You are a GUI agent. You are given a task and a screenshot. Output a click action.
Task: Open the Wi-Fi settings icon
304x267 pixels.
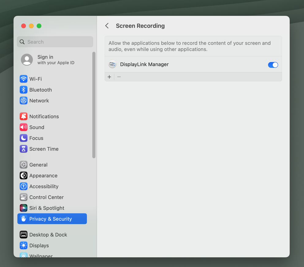pos(24,79)
